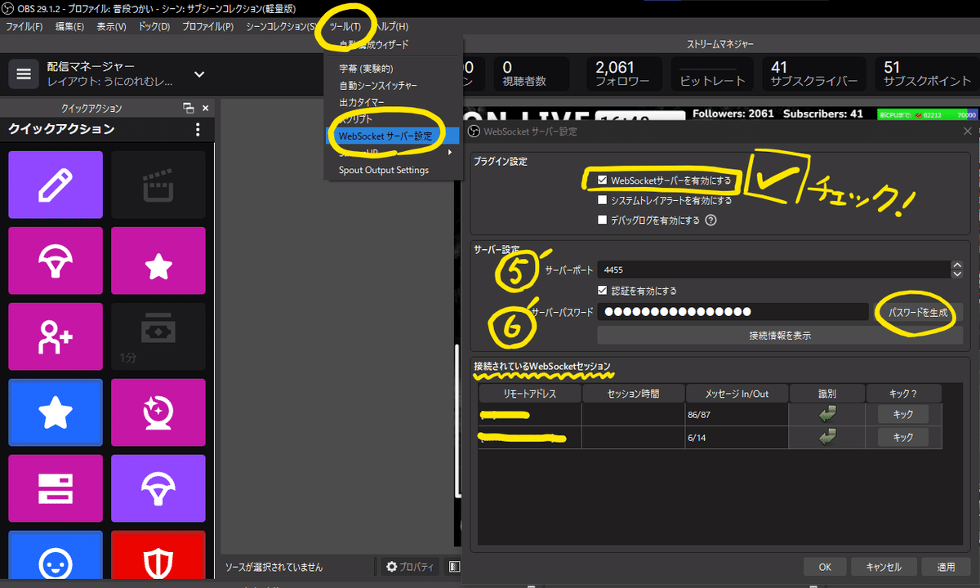Expand the submenu arrow below WebSocket サーバー設定
This screenshot has height=588, width=980.
(x=450, y=152)
